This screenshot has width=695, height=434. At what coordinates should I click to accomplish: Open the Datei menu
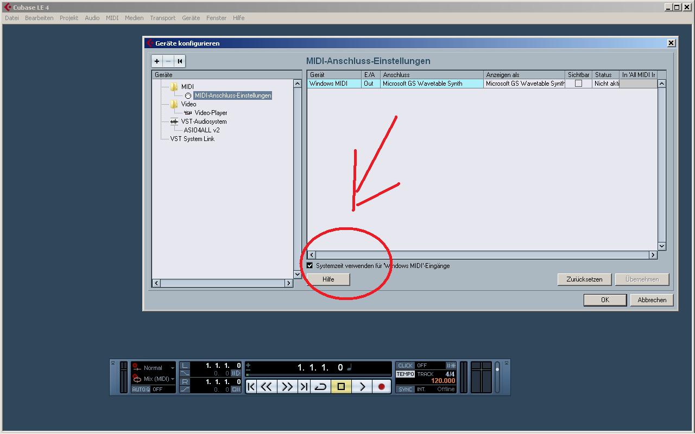(x=11, y=18)
